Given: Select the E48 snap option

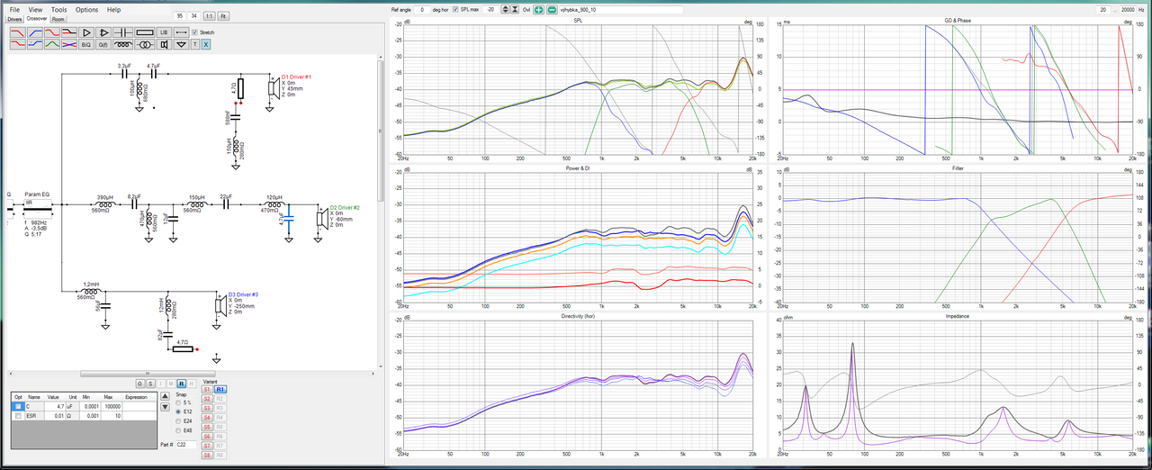Looking at the screenshot, I should pyautogui.click(x=178, y=430).
